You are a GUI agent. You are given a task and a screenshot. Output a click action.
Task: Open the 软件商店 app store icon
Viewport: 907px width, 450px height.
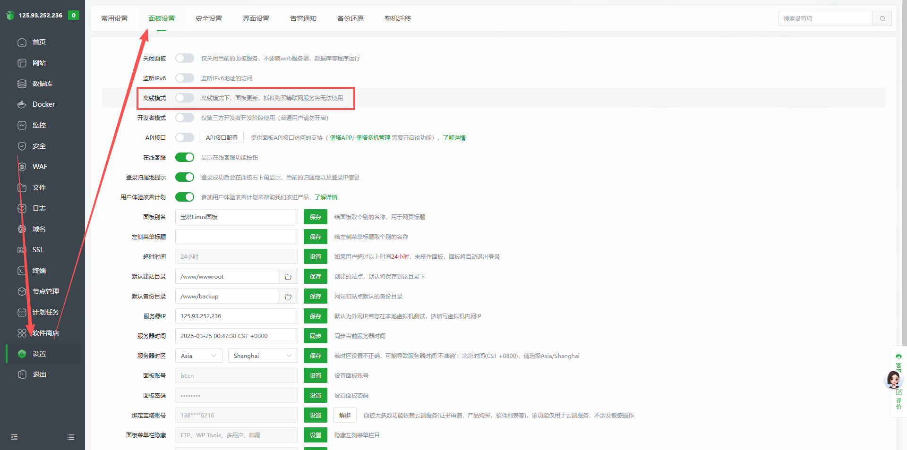click(22, 333)
